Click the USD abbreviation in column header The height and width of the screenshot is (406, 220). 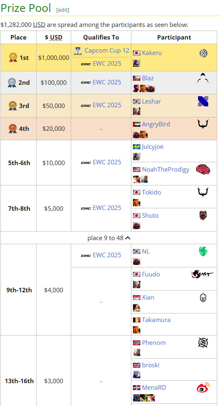click(x=56, y=38)
